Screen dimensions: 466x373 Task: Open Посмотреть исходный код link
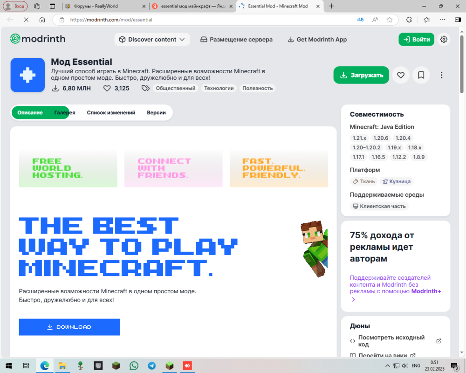click(x=396, y=341)
